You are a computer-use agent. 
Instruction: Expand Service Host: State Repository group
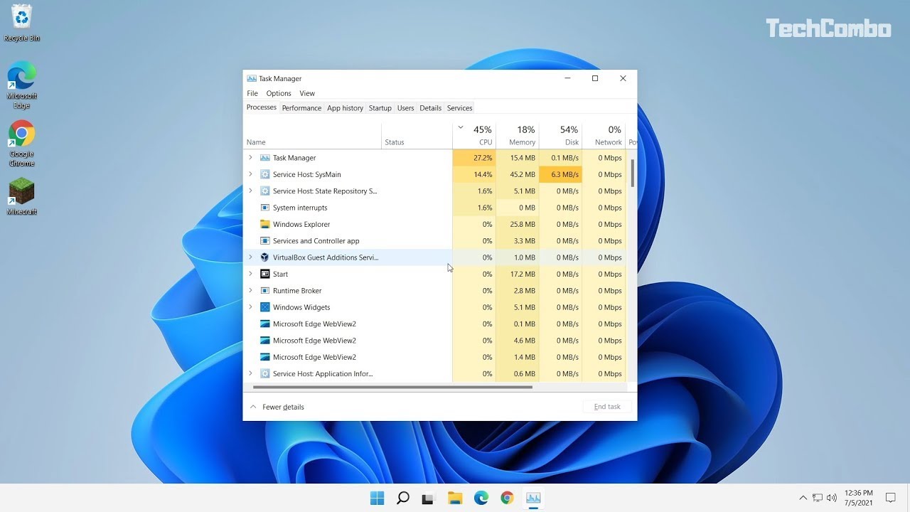[x=250, y=191]
